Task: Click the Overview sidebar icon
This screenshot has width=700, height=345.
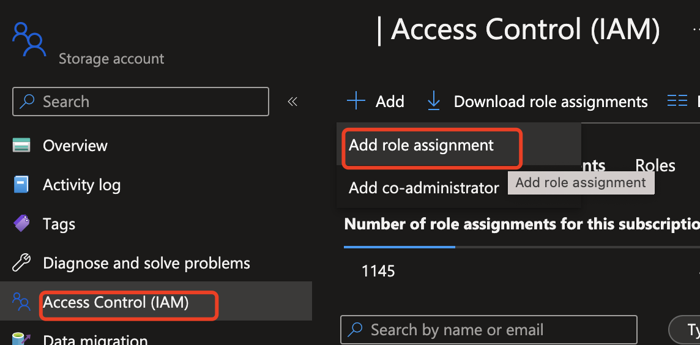Action: [21, 146]
